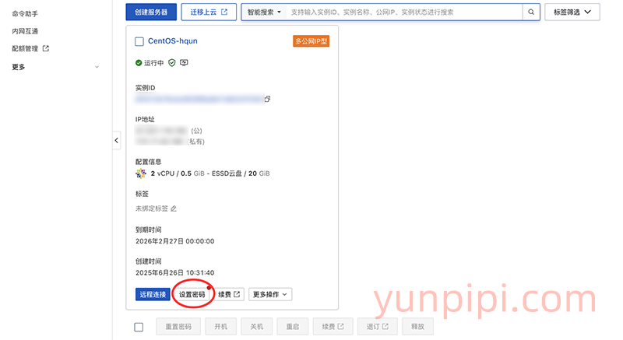Click the green running status icon

click(x=139, y=63)
